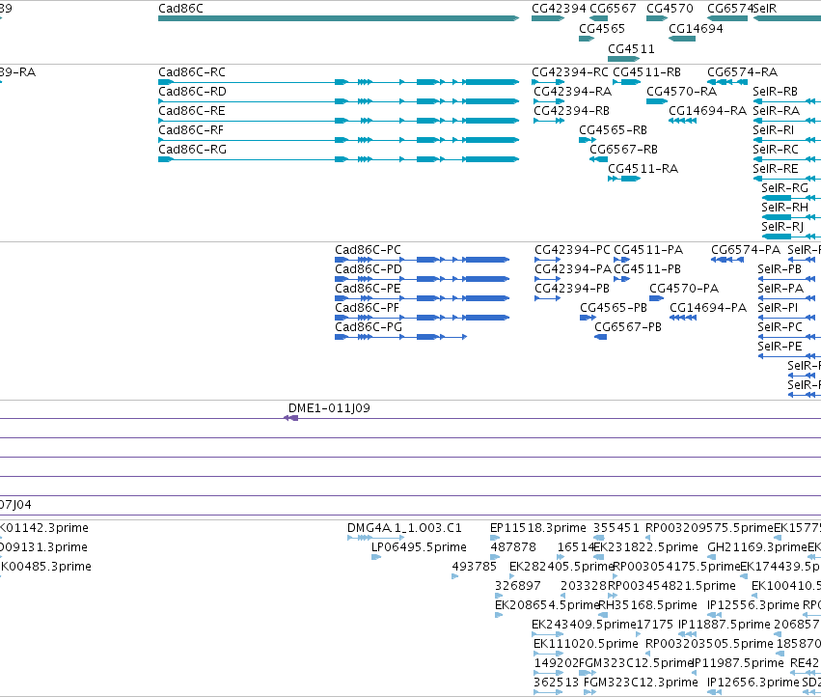Select transcript CG4565-RB label
Screen dimensions: 821x697
(x=613, y=130)
